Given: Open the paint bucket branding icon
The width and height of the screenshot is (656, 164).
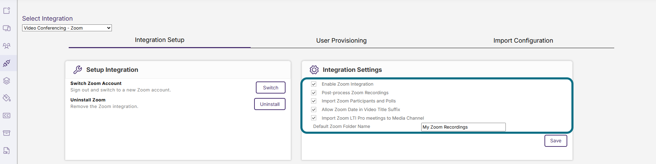Looking at the screenshot, I should click(x=7, y=98).
